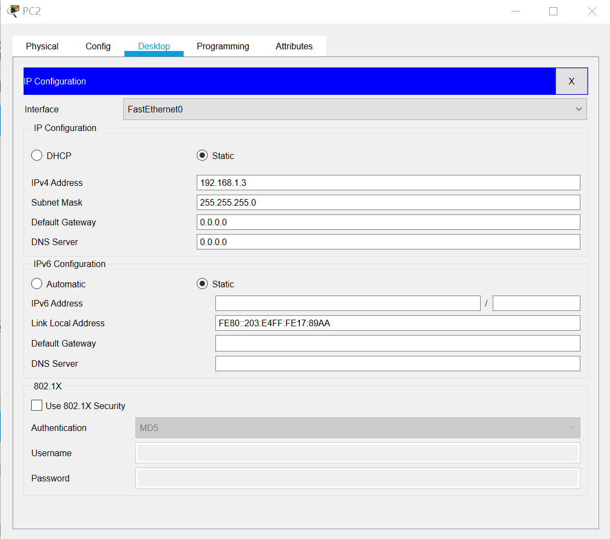The width and height of the screenshot is (610, 539).
Task: Click the IPv6 Configuration group heading
Action: 69,264
